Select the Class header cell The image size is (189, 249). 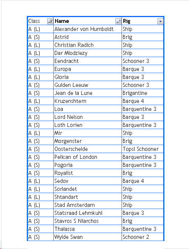(41, 21)
